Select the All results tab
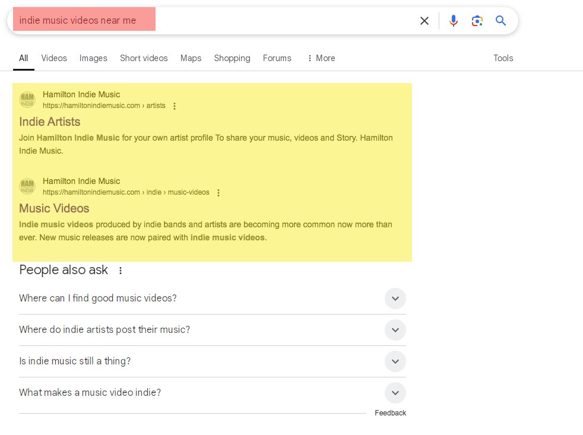Screen dimensions: 583x435 23,58
